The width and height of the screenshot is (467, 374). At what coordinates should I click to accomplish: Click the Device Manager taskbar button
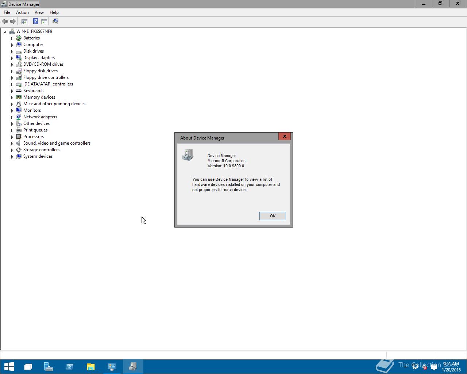[133, 366]
